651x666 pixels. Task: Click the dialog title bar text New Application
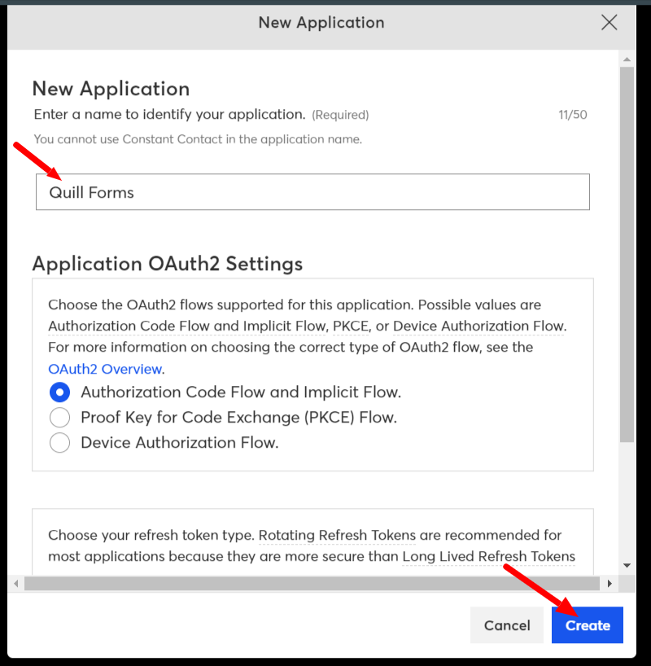(x=321, y=23)
